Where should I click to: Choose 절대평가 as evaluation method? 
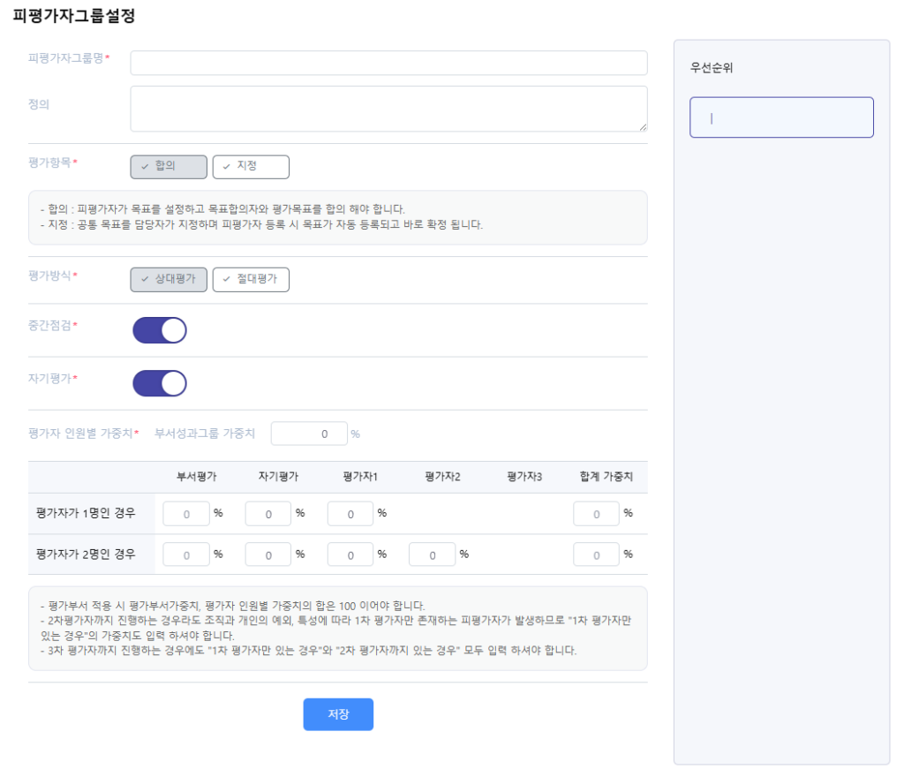(251, 280)
